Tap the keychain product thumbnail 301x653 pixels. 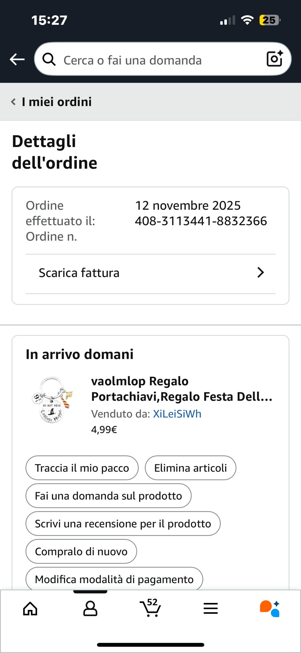pyautogui.click(x=52, y=400)
